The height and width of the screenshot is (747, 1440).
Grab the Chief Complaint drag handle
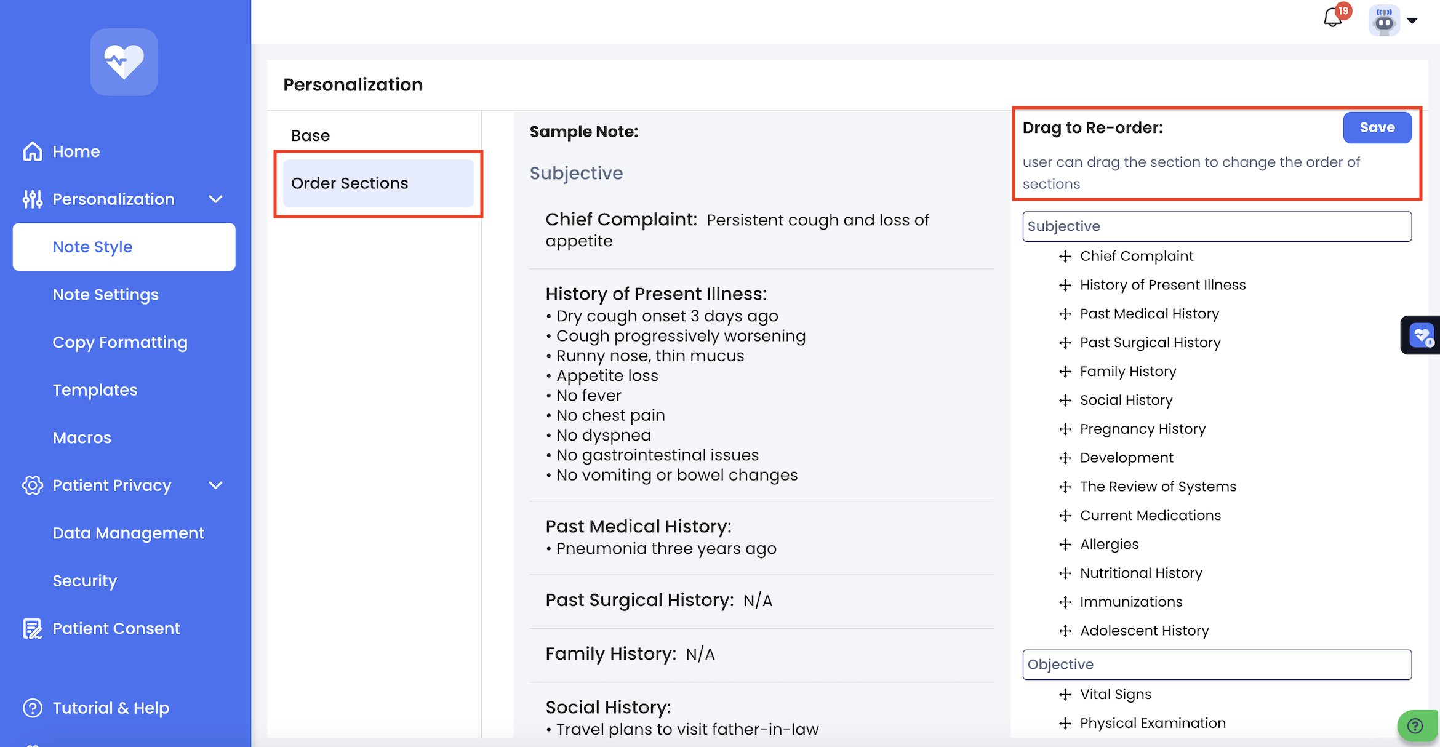tap(1065, 256)
